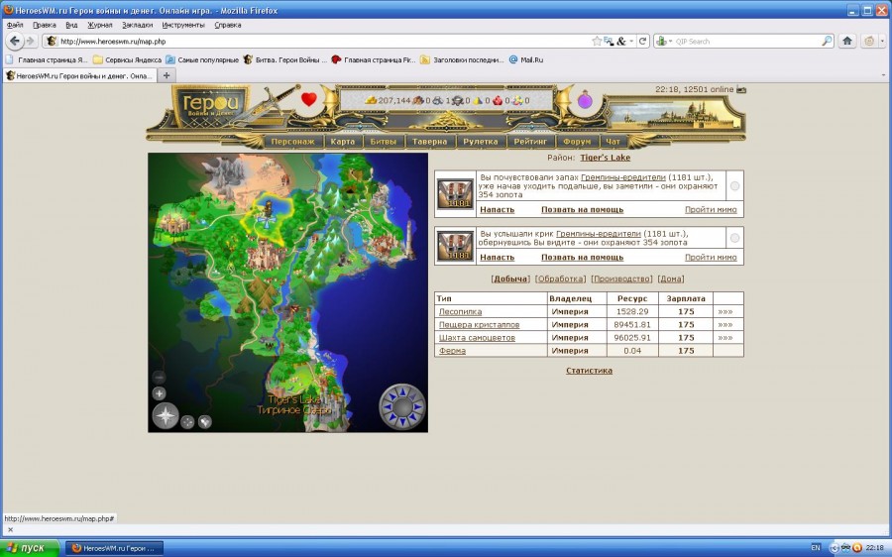Open the Журнал menu
Screen dimensions: 892x557
pos(99,25)
